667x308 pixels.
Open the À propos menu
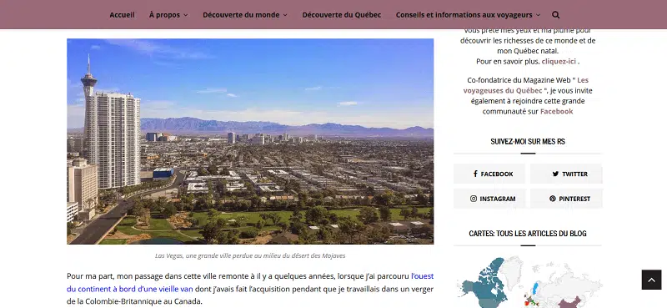click(164, 15)
